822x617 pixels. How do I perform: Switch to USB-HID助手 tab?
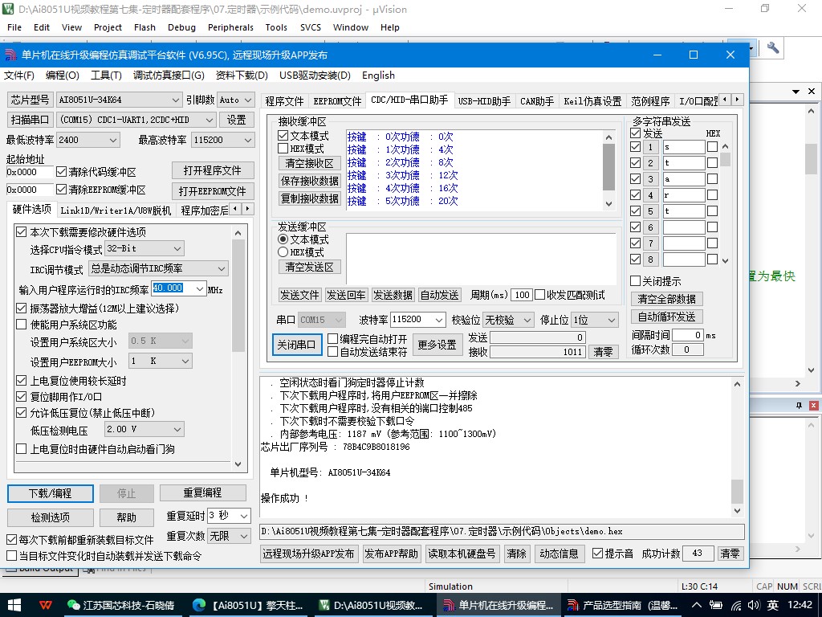484,100
